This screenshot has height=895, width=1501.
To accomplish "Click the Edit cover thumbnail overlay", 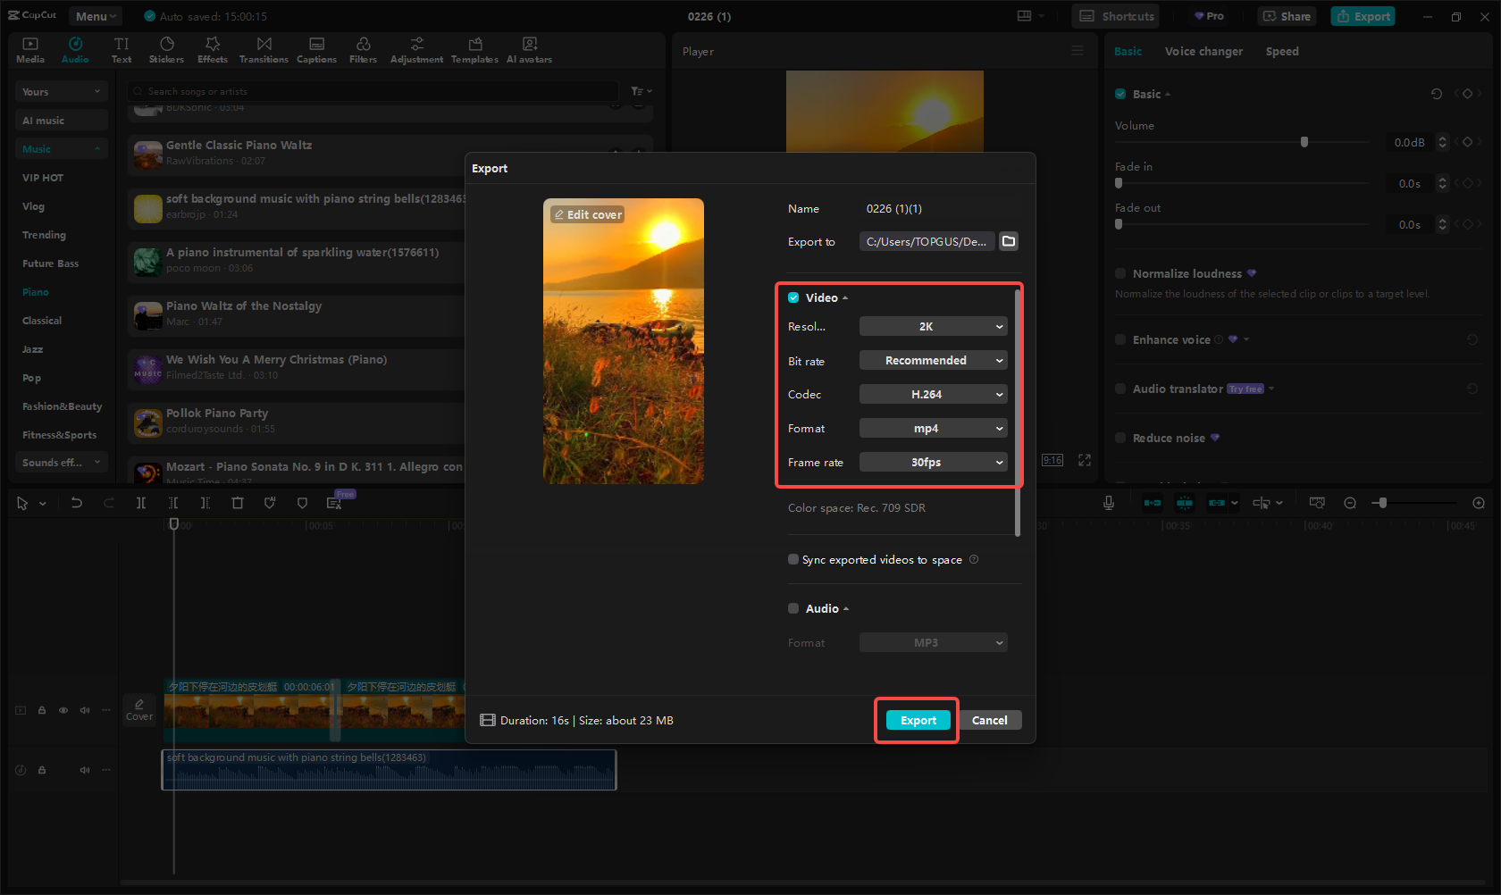I will [x=588, y=215].
